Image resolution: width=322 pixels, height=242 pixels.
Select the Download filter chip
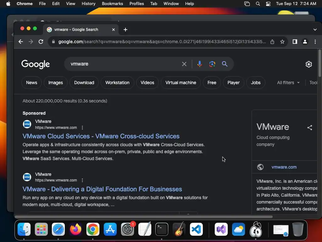point(84,83)
